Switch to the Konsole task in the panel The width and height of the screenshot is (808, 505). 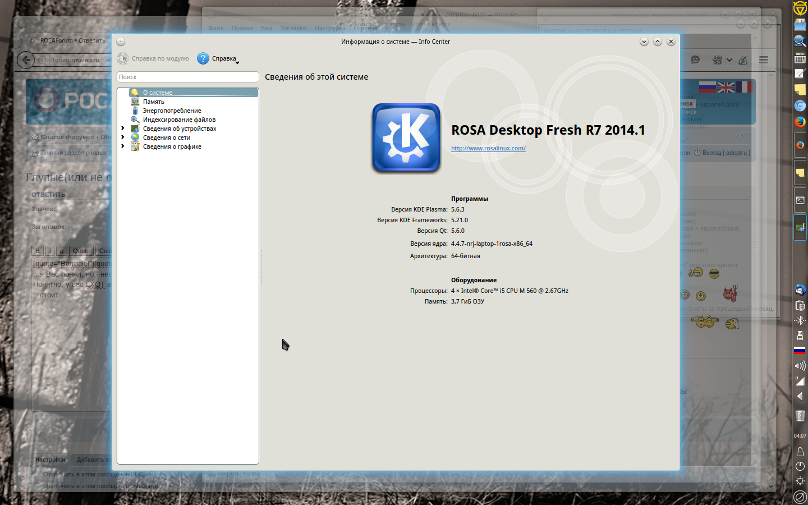click(800, 200)
